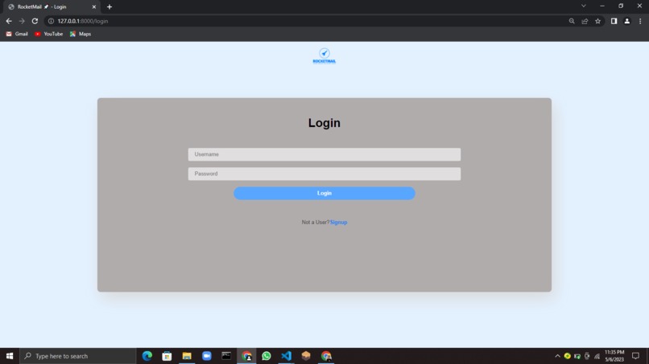Launch Microsoft Edge from taskbar

147,356
